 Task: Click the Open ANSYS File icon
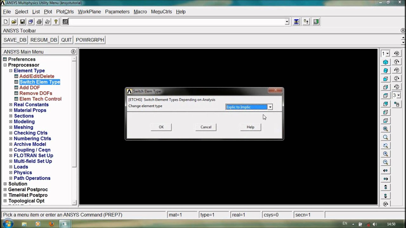[14, 22]
